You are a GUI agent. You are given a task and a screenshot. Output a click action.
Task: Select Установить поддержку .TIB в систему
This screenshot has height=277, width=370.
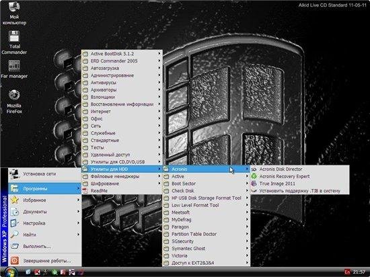pos(299,191)
